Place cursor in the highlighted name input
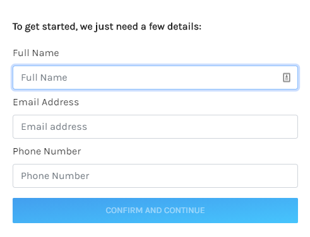The width and height of the screenshot is (310, 237). point(155,78)
